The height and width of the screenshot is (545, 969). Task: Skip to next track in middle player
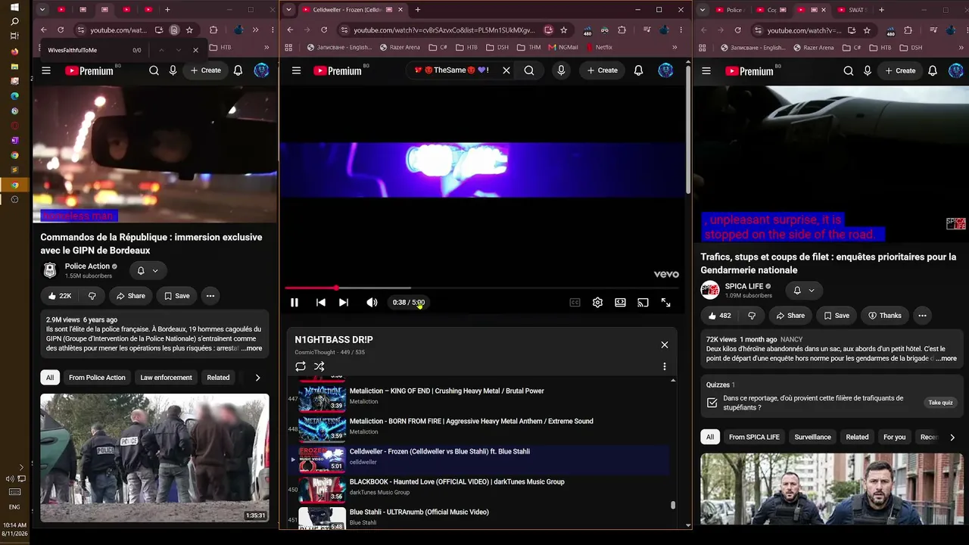pos(344,303)
